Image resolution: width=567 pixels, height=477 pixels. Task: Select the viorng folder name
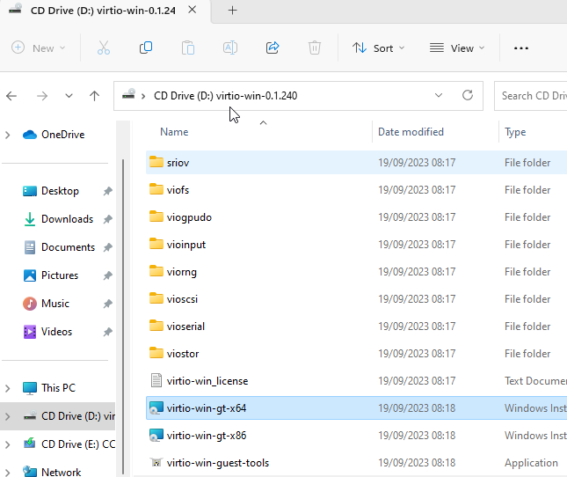click(x=181, y=272)
